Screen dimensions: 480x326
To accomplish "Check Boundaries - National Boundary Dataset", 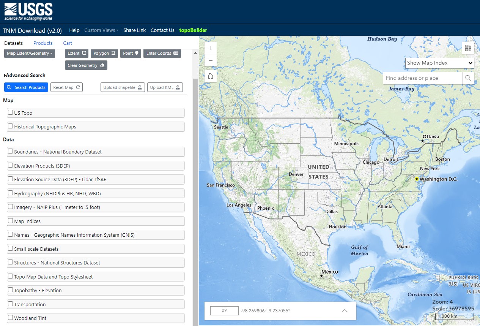I will pyautogui.click(x=11, y=151).
